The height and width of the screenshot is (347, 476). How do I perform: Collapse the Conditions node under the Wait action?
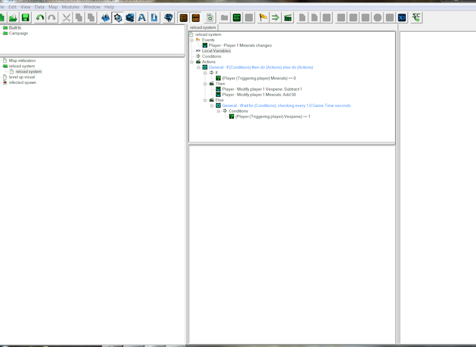coord(218,111)
